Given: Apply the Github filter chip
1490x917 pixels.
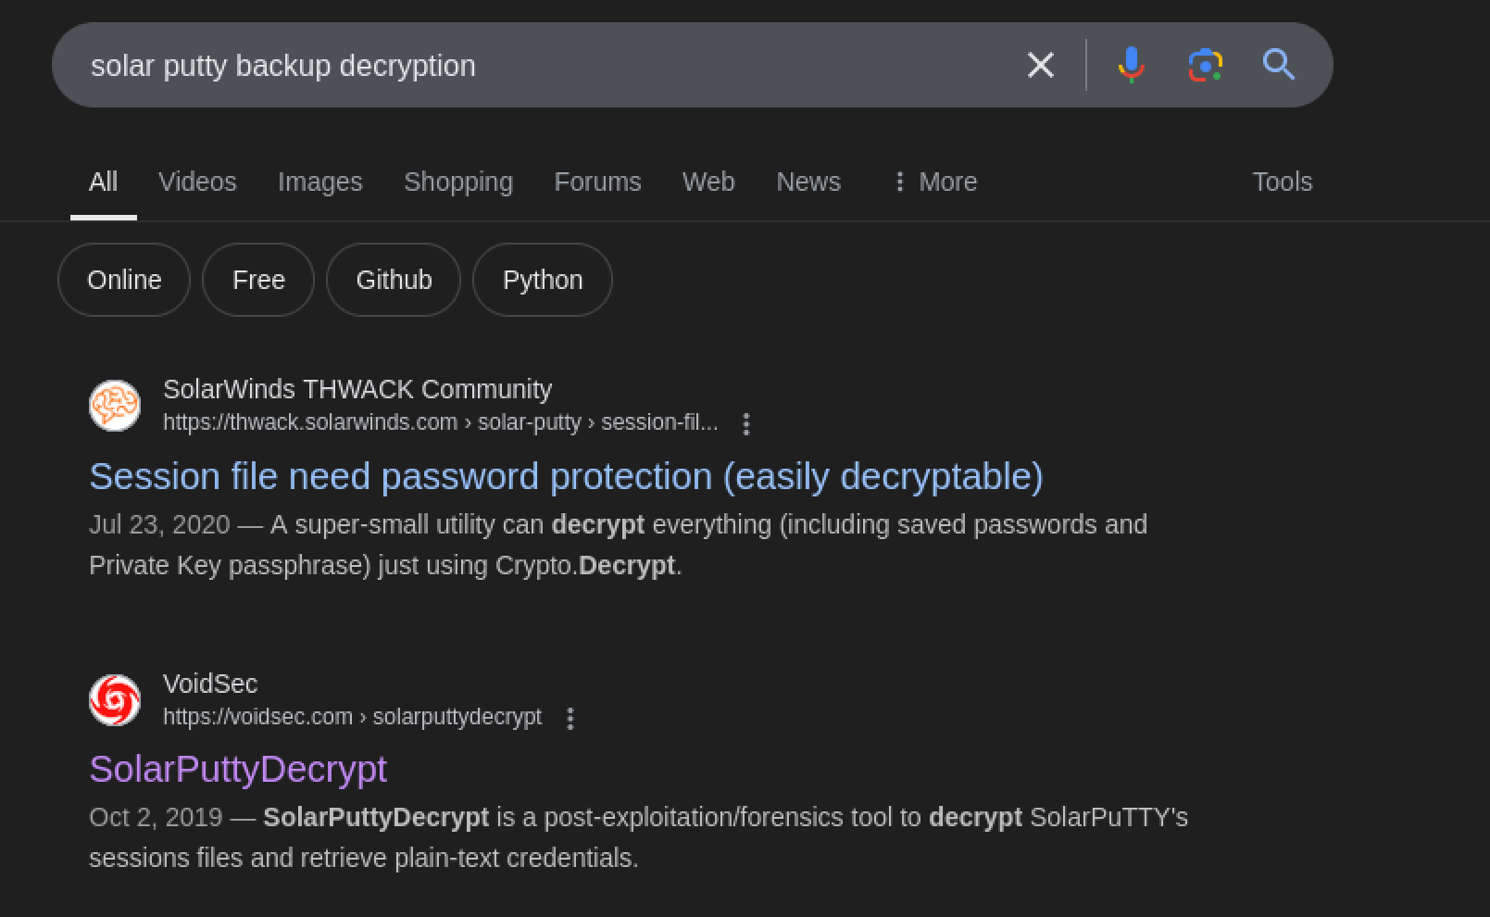Looking at the screenshot, I should tap(394, 280).
